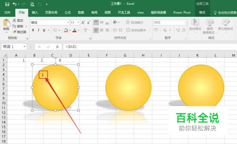The height and width of the screenshot is (144, 237).
Task: Expand the Name Box dropdown arrow
Action: 24,47
